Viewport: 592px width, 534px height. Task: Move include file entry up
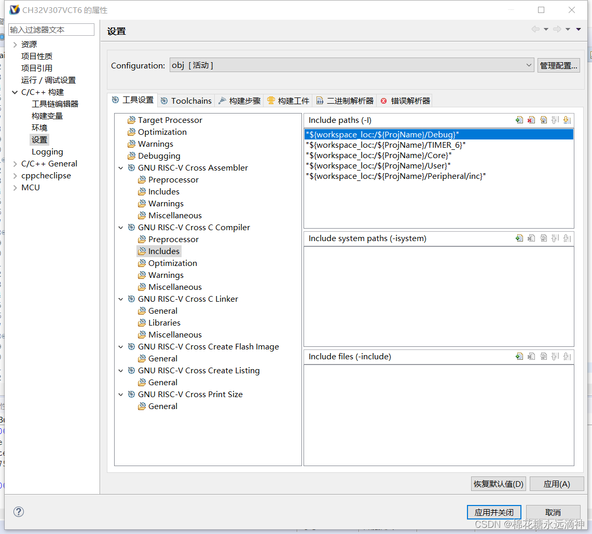pyautogui.click(x=555, y=356)
